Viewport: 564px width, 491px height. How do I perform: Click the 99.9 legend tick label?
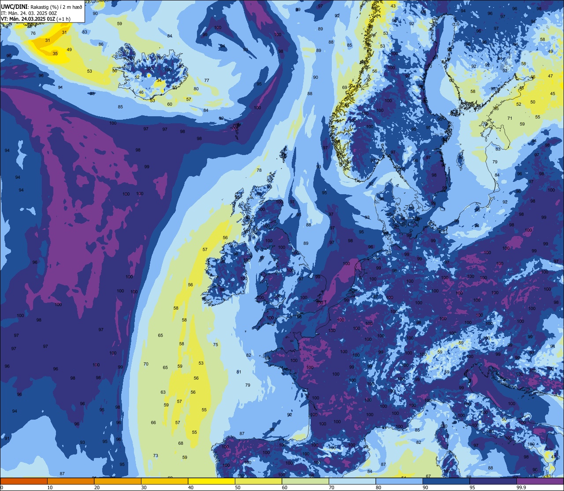(x=521, y=487)
